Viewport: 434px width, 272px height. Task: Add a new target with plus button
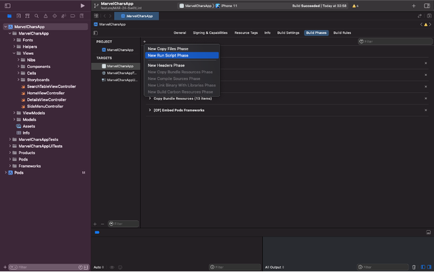pos(95,224)
